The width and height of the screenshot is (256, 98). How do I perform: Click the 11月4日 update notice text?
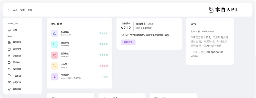pos(146,35)
